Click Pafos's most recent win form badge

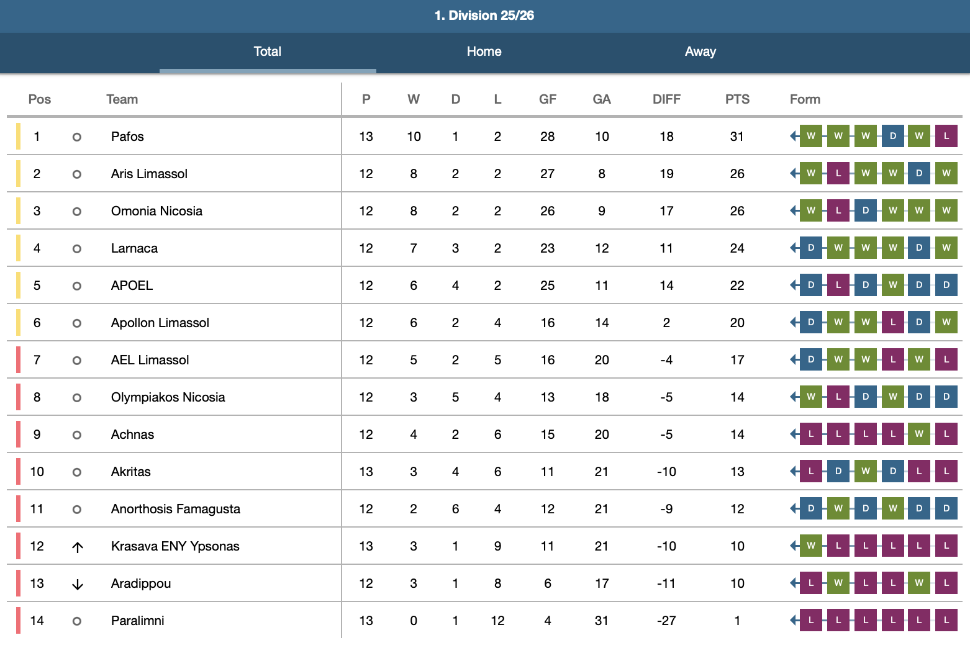(x=811, y=136)
